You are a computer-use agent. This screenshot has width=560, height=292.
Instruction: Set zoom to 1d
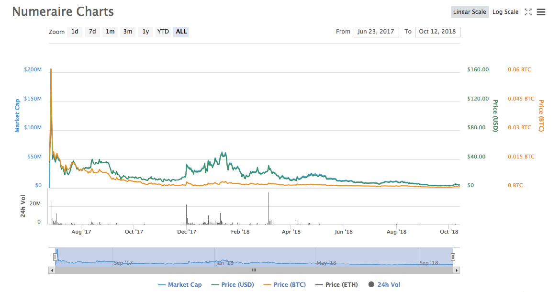pos(75,32)
